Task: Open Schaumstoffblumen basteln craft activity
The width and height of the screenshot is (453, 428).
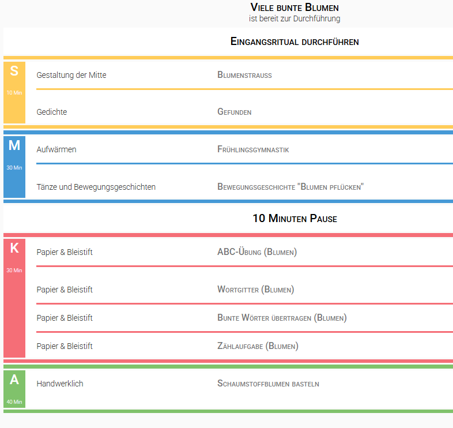Action: [x=268, y=384]
